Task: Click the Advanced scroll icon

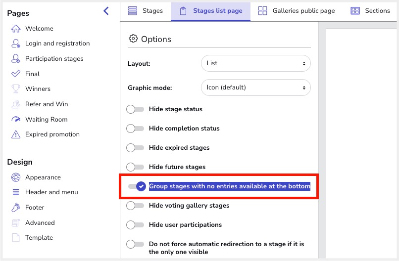Action: pyautogui.click(x=16, y=222)
